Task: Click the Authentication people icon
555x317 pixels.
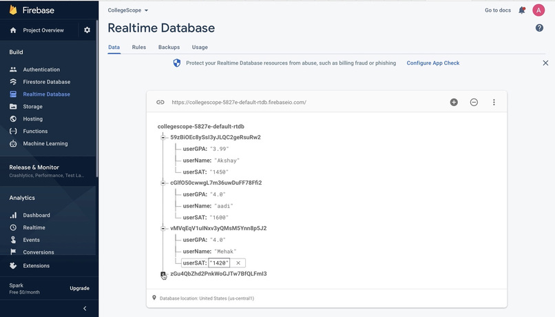Action: (13, 70)
